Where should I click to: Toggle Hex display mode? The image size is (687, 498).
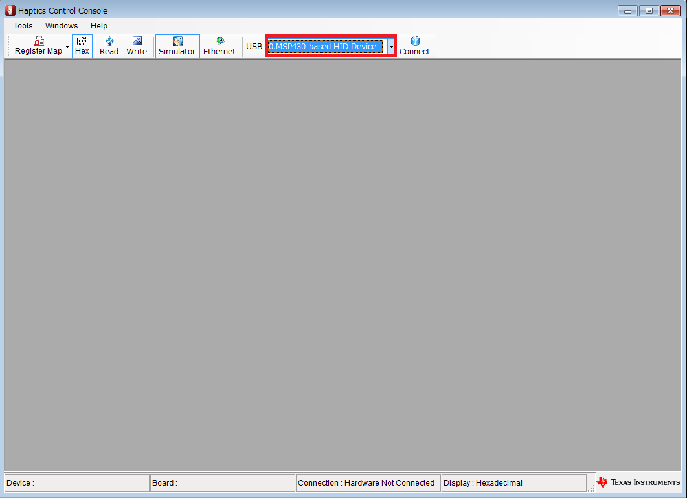click(82, 46)
